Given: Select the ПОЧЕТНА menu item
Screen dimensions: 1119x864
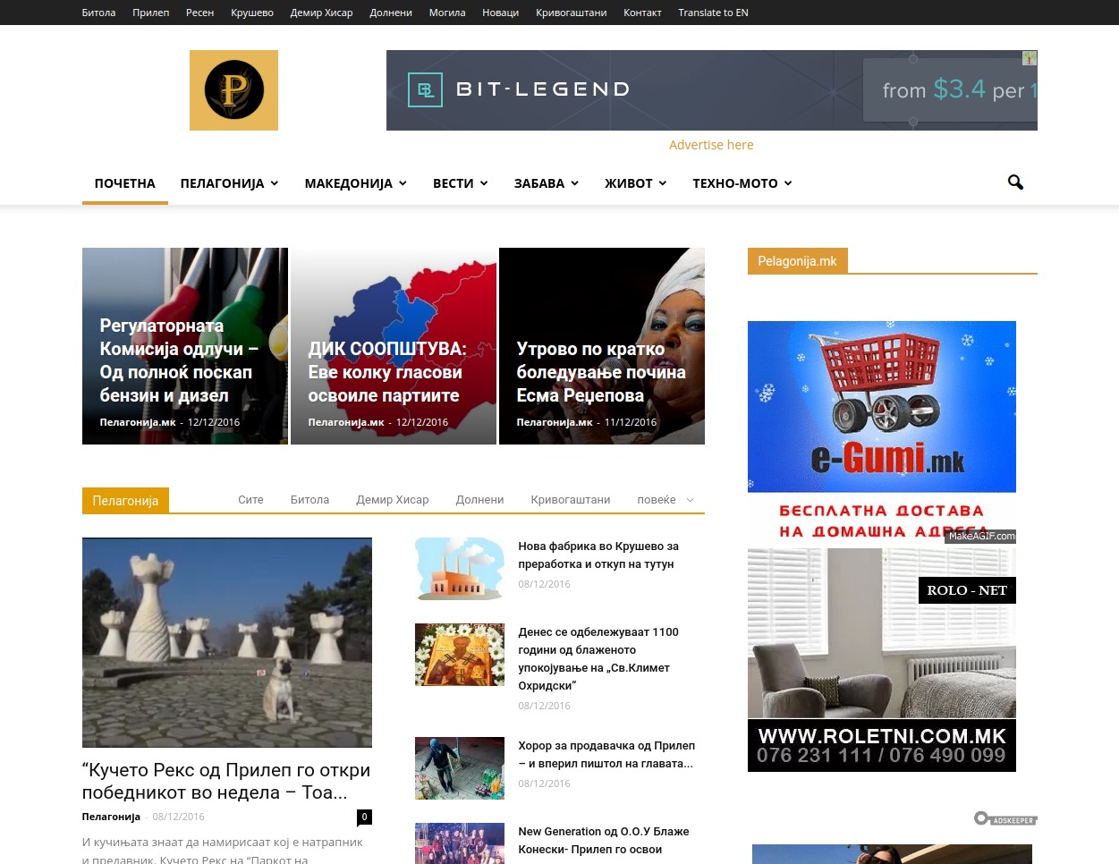Looking at the screenshot, I should (124, 182).
